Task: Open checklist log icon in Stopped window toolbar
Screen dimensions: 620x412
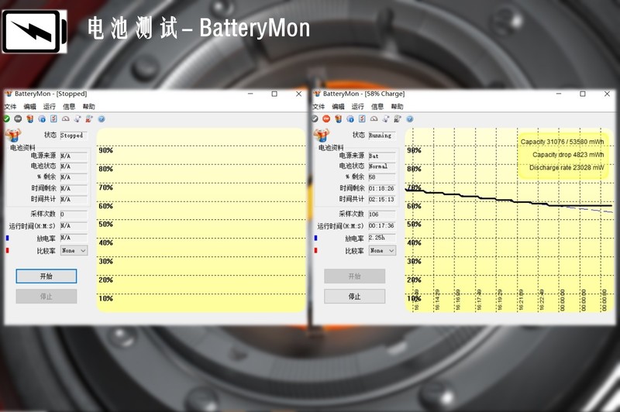Action: tap(53, 118)
